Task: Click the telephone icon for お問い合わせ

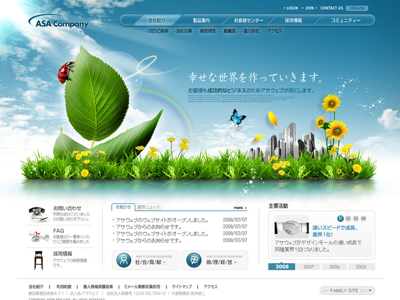Action: (38, 214)
